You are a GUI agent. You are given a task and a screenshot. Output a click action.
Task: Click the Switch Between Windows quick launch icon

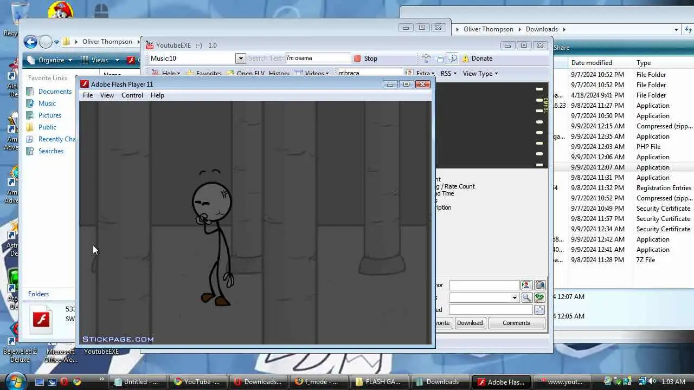pyautogui.click(x=52, y=382)
